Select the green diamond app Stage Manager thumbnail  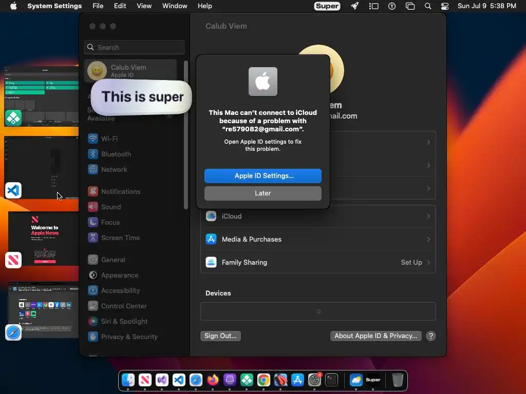point(41,96)
